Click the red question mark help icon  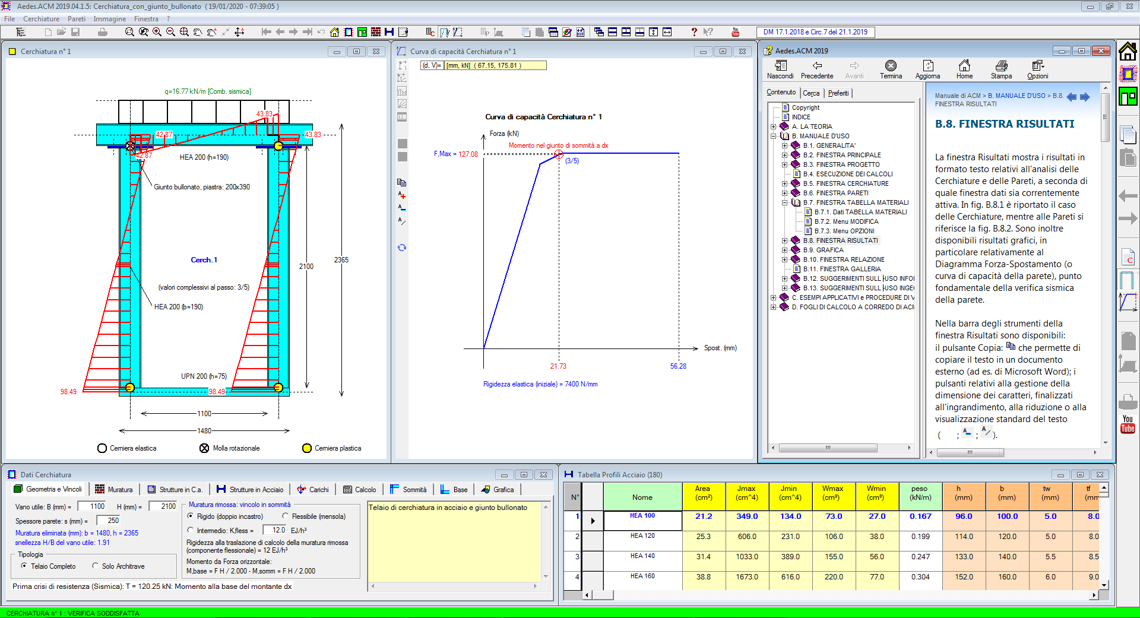693,32
